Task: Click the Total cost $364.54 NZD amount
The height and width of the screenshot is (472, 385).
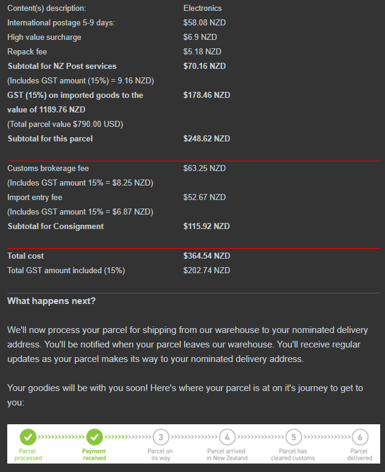Action: point(206,256)
